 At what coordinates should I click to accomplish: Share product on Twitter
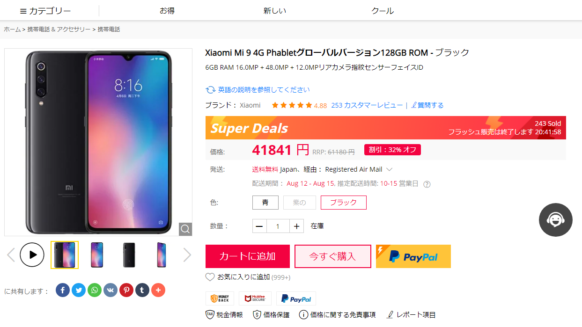coord(79,290)
